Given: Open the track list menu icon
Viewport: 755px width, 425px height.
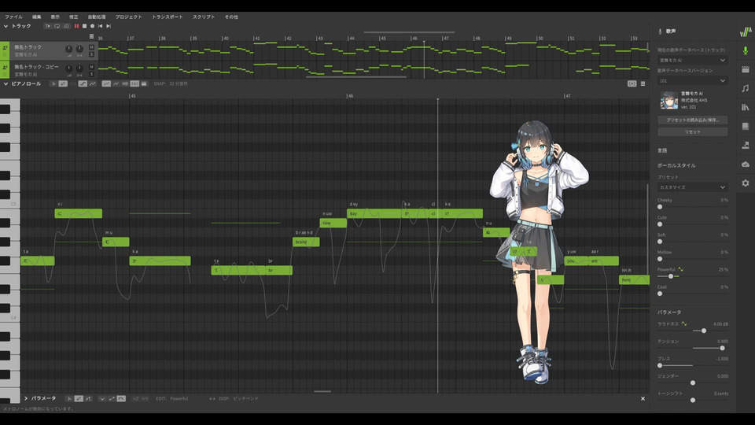Looking at the screenshot, I should coord(91,37).
